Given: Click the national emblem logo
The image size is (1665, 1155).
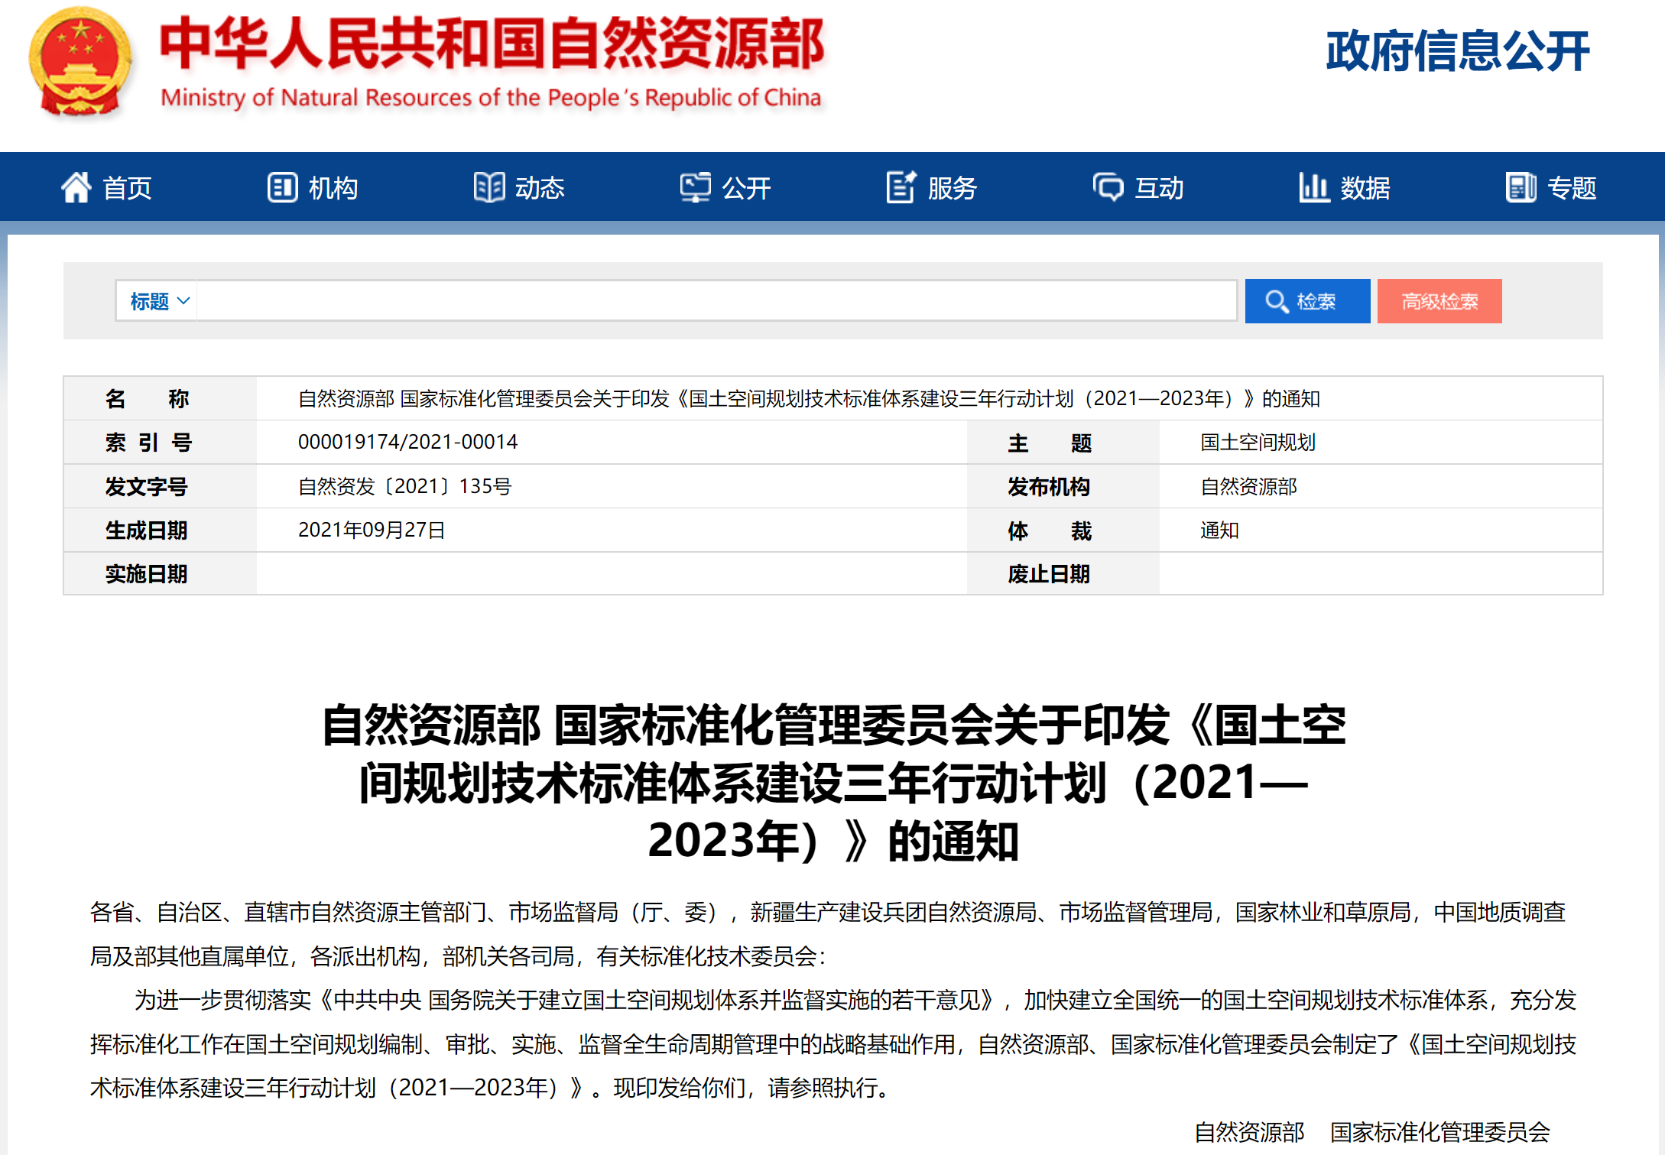Looking at the screenshot, I should (x=80, y=63).
